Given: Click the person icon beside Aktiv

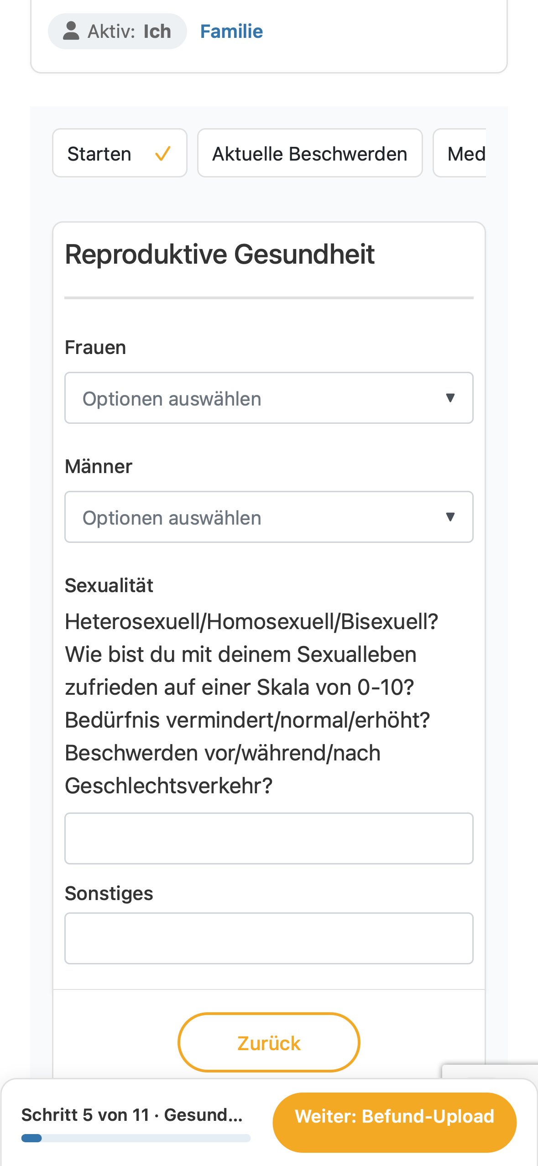Looking at the screenshot, I should tap(71, 31).
